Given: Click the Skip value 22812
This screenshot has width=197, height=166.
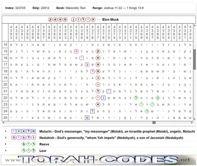Looking at the screenshot, I should click(x=45, y=8).
